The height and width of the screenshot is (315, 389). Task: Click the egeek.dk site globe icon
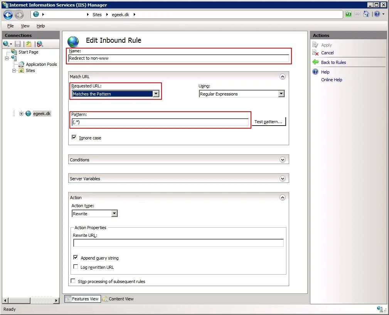pyautogui.click(x=28, y=114)
